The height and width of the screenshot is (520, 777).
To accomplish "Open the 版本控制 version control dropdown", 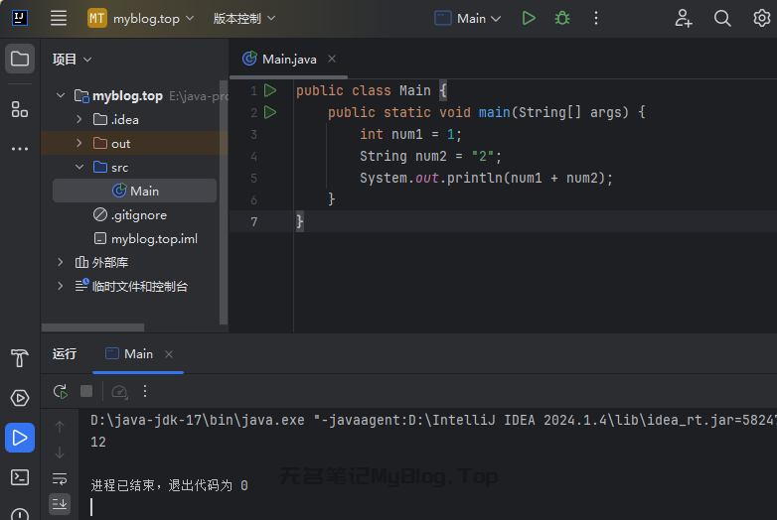I will point(243,19).
